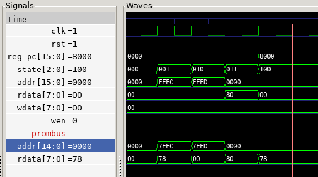Click the 011 segment in state waveform
Viewport: 318px width, 177px height.
pyautogui.click(x=241, y=69)
